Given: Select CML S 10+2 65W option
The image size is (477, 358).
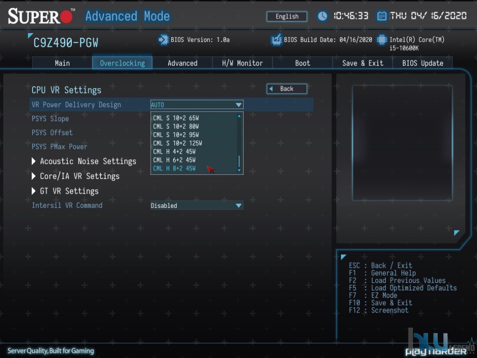Looking at the screenshot, I should tap(176, 118).
